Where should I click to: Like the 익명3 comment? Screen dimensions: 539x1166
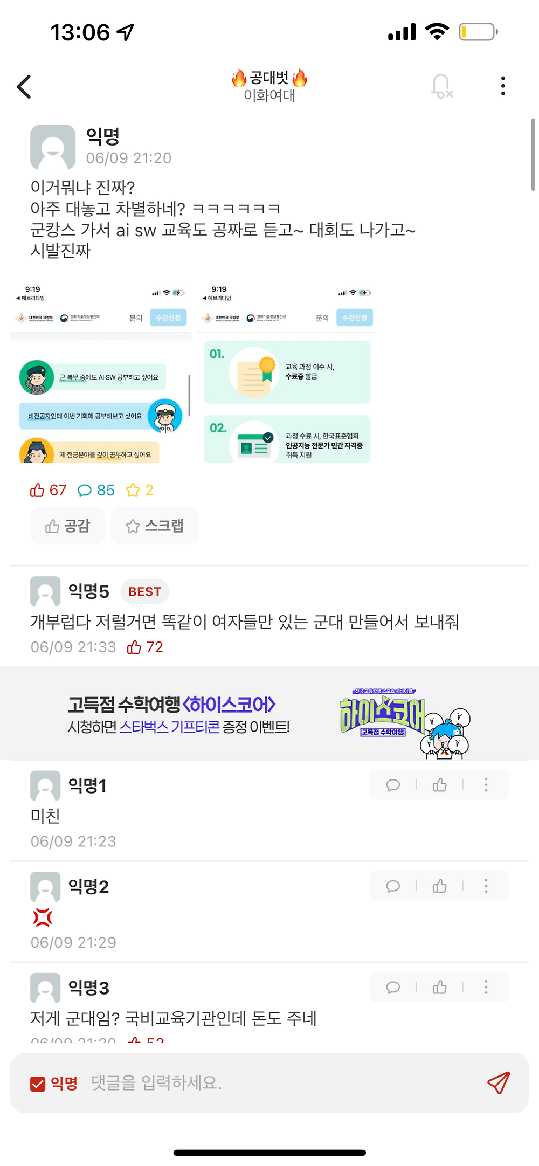point(440,987)
